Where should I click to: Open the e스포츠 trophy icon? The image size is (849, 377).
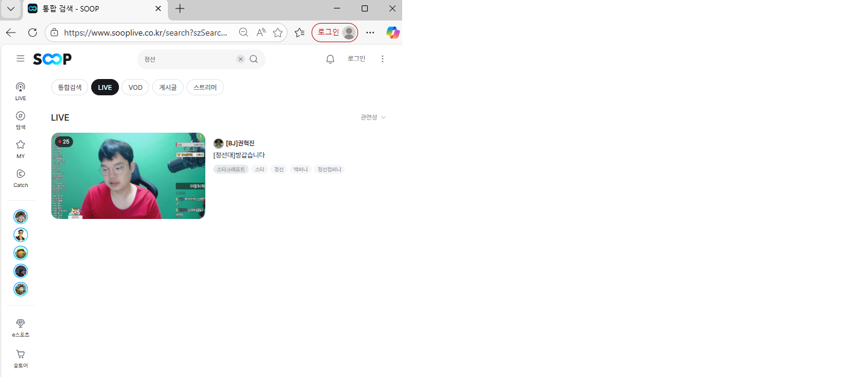tap(21, 327)
